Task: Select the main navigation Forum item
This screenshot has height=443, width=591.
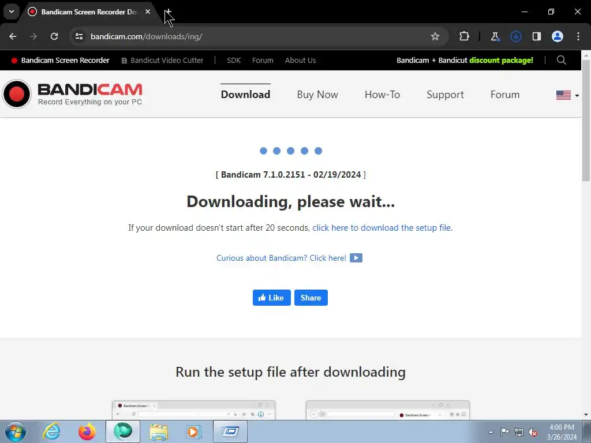Action: point(505,95)
